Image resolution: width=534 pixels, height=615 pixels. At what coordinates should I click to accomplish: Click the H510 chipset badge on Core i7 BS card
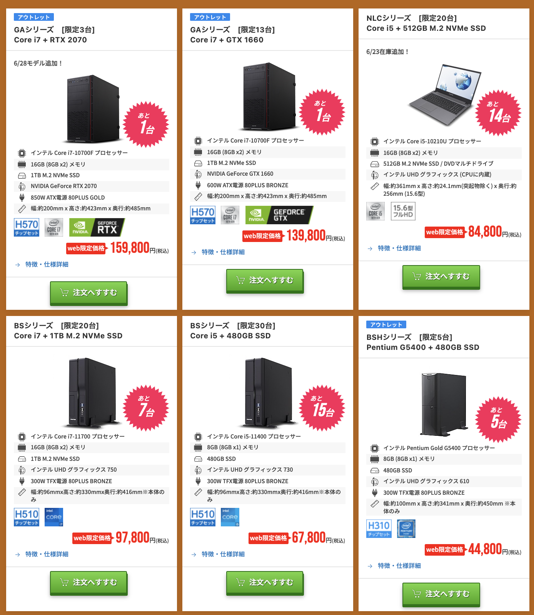coord(27,517)
